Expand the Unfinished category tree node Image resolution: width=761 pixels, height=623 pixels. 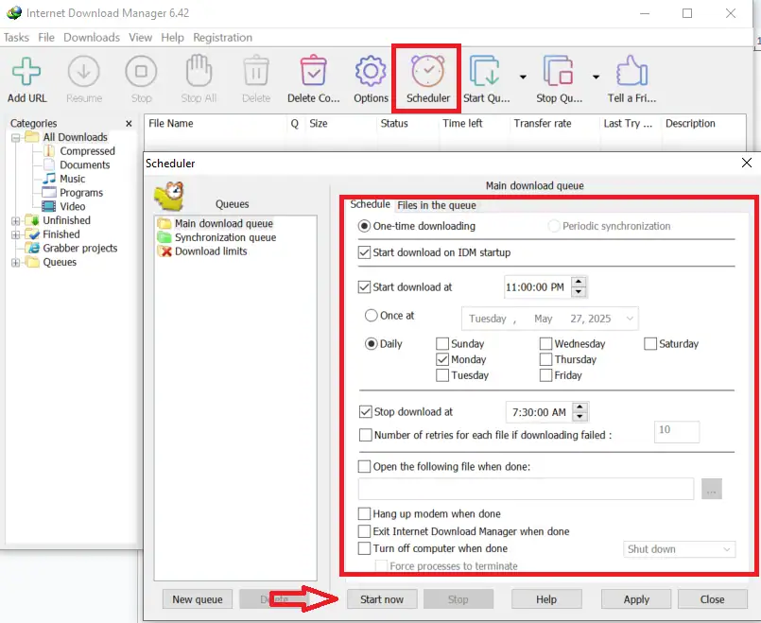point(15,220)
